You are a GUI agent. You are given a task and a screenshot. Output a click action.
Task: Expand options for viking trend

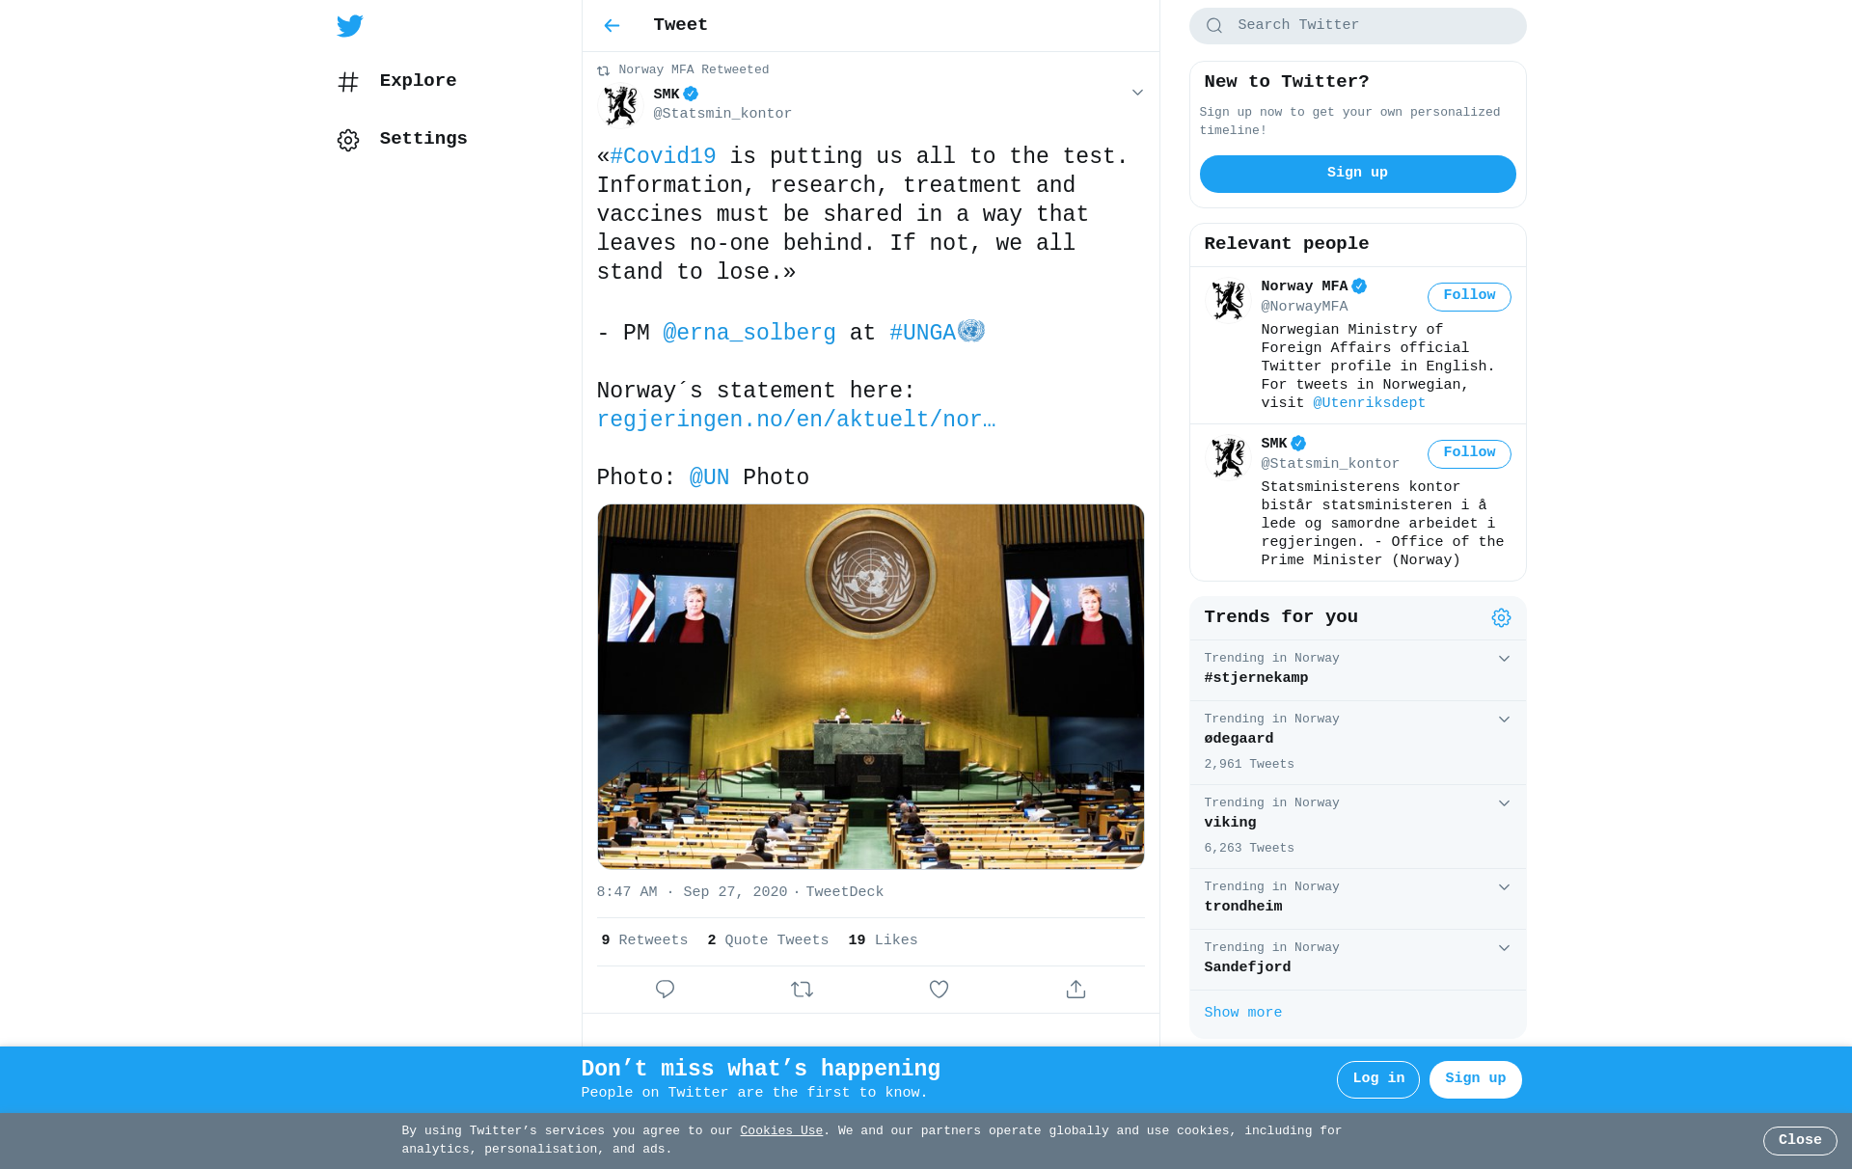coord(1504,803)
